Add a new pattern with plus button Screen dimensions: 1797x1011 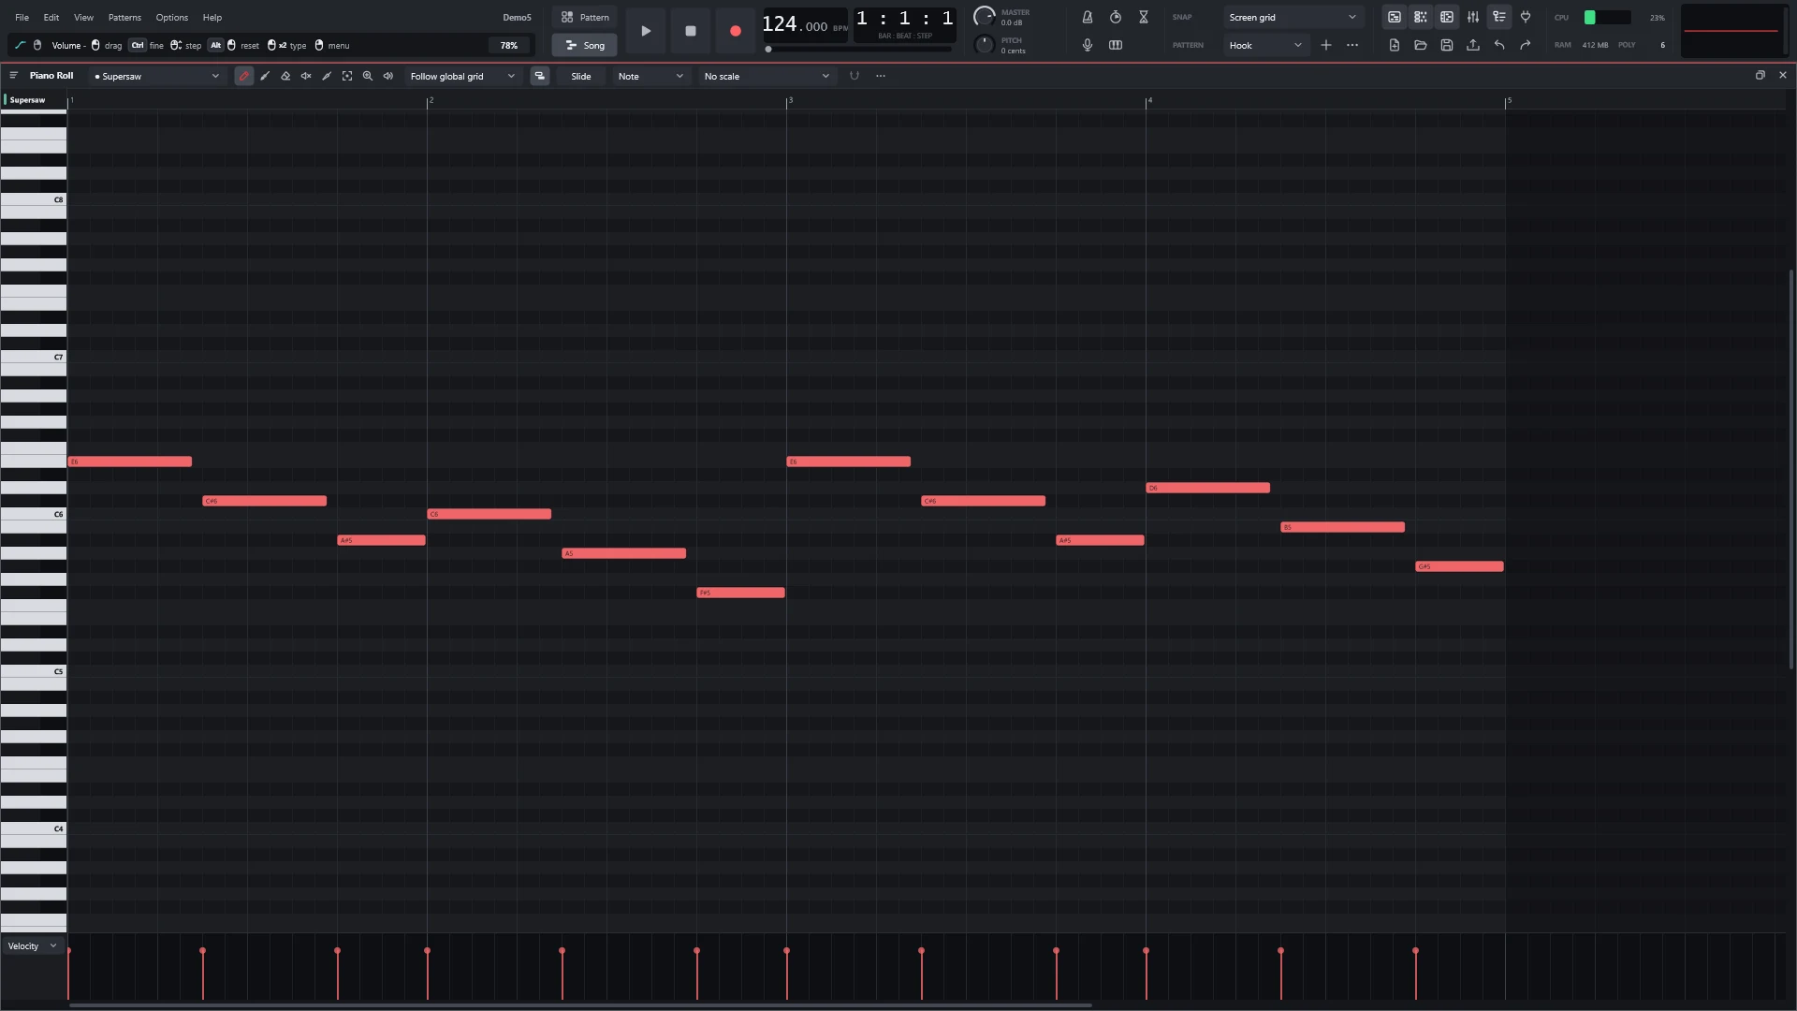(1326, 45)
